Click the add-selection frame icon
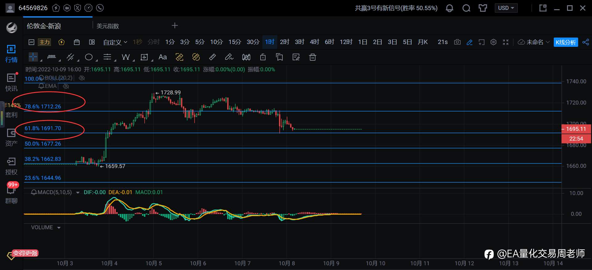This screenshot has width=592, height=270. [x=482, y=42]
